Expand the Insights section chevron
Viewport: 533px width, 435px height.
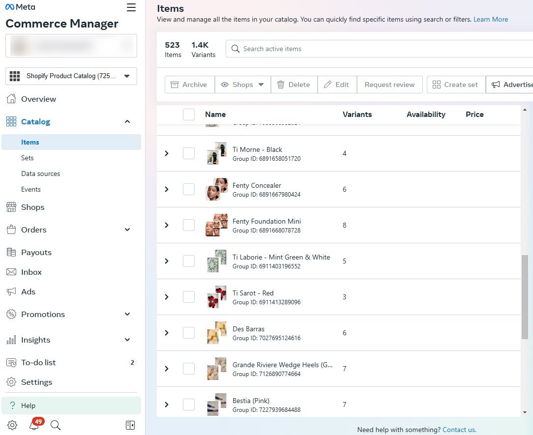(127, 340)
